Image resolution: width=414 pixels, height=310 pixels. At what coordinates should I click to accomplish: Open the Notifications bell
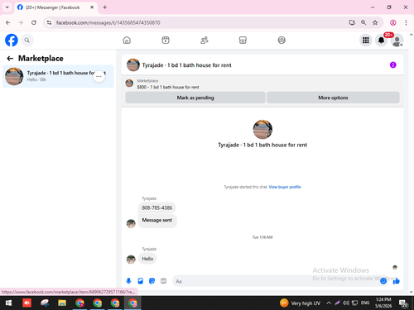[381, 41]
